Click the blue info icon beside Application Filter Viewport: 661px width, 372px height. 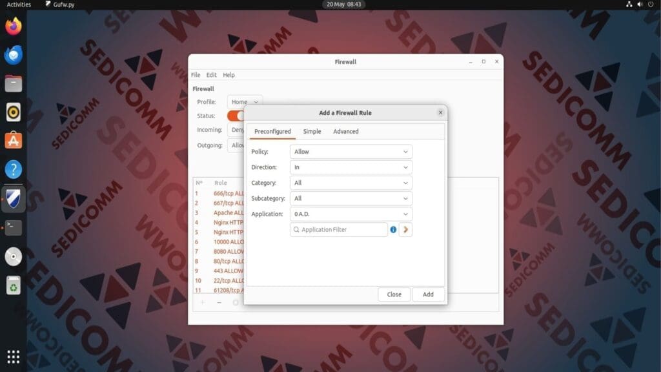point(392,229)
